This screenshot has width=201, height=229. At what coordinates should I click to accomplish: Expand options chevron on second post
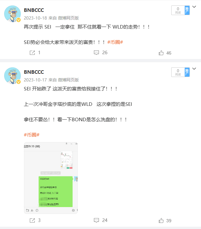[x=194, y=69]
